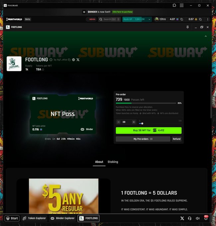
Task: Open the browser extensions puzzle icon
Action: click(x=174, y=5)
